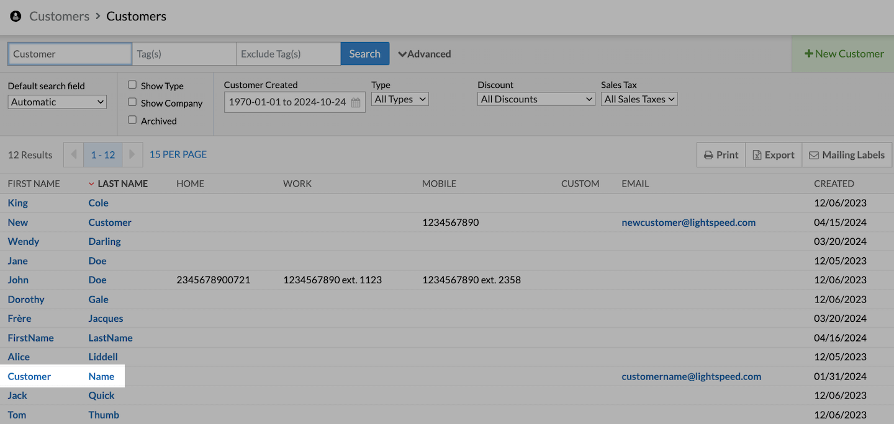The height and width of the screenshot is (424, 894).
Task: Toggle the Show Company checkbox
Action: click(x=132, y=102)
